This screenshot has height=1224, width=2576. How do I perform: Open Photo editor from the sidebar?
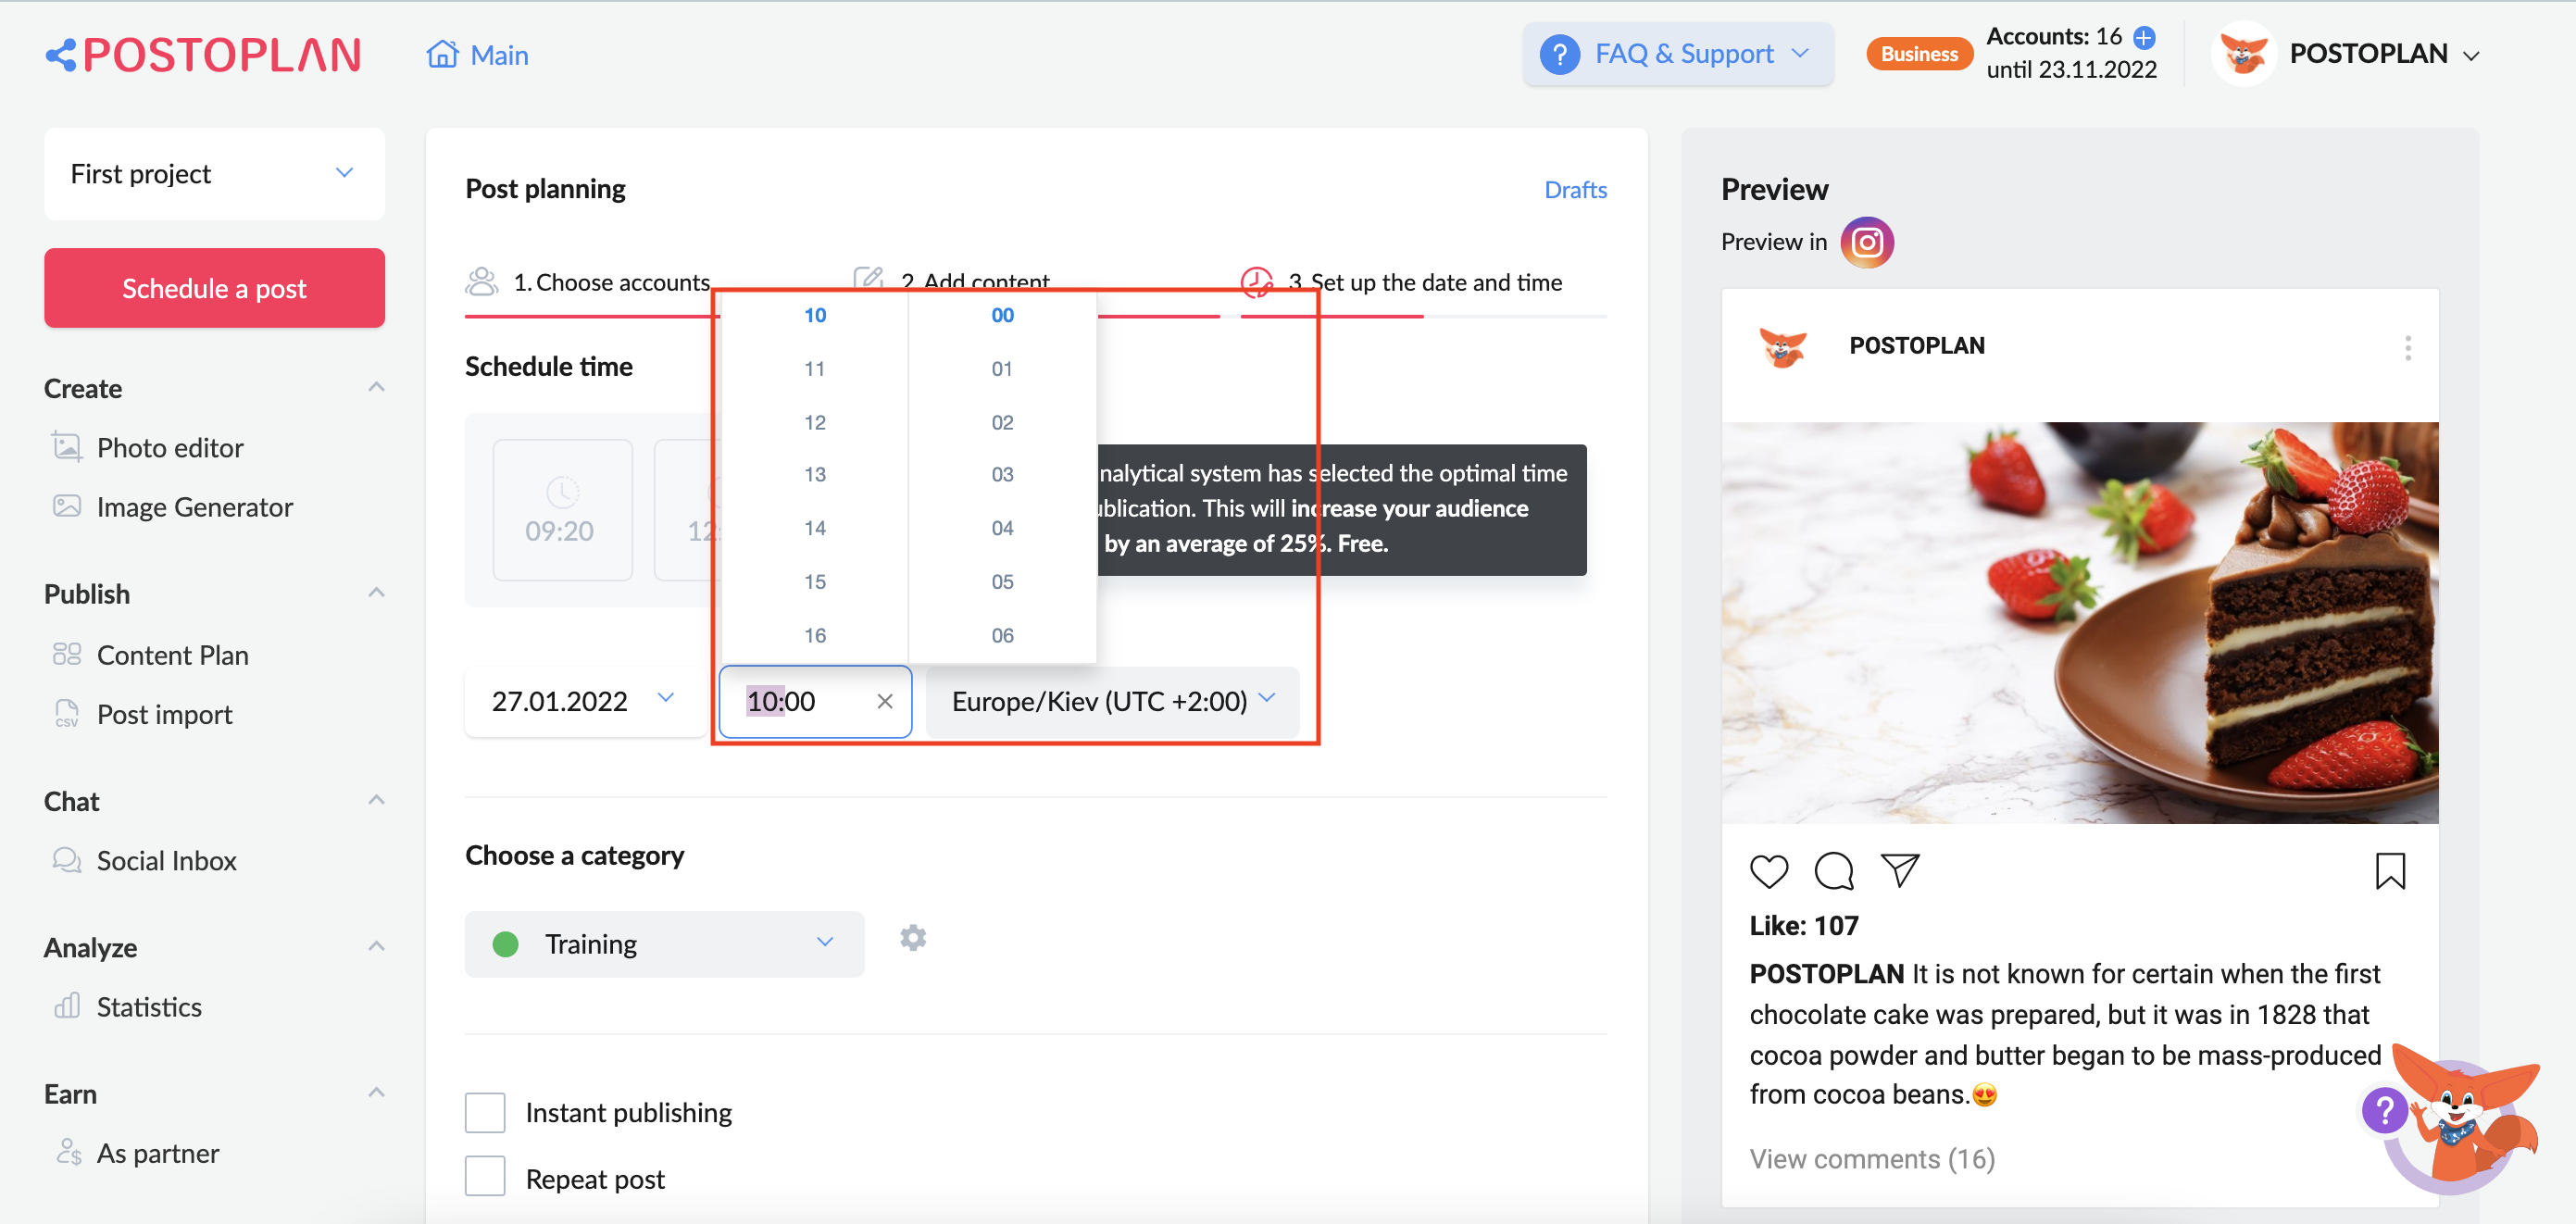click(x=170, y=447)
